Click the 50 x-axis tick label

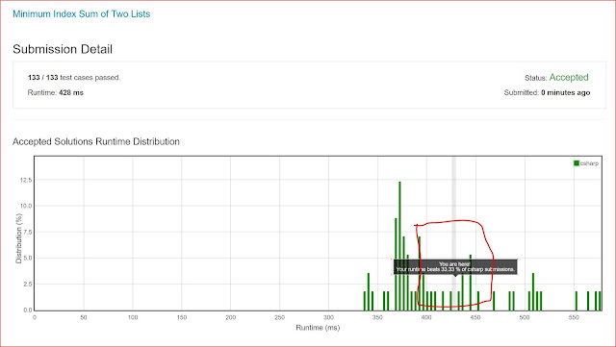click(84, 317)
